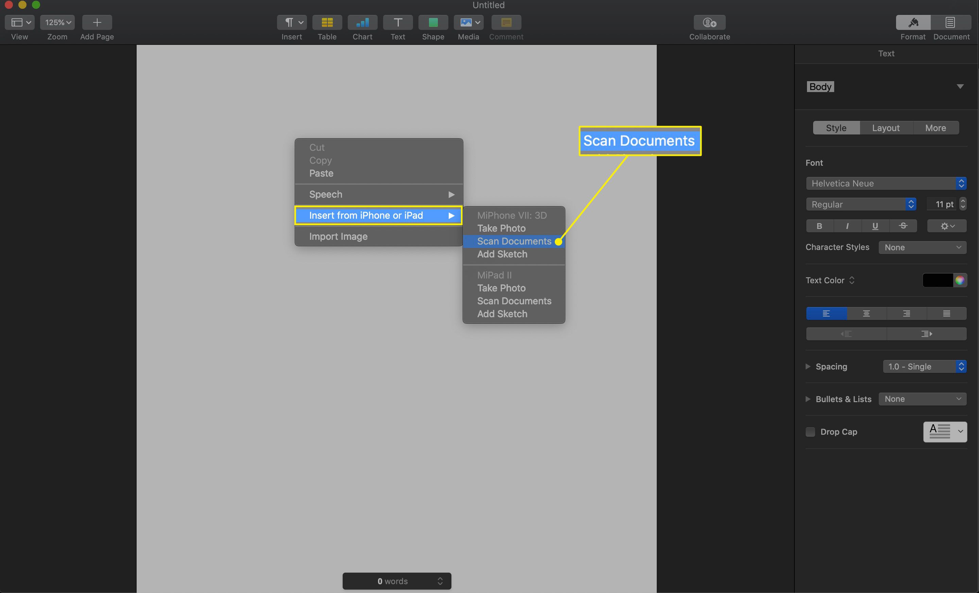Click the 11 pt font size field
979x593 pixels.
(x=942, y=204)
